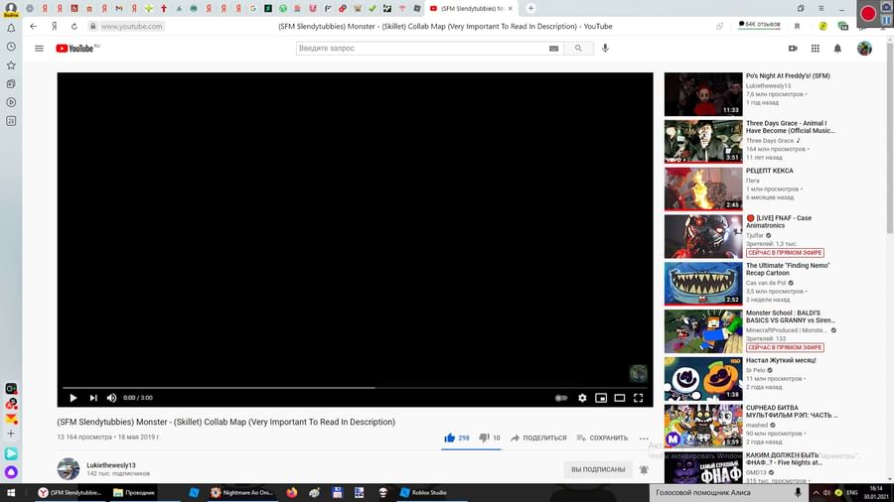
Task: Open the create video camera icon
Action: [793, 49]
